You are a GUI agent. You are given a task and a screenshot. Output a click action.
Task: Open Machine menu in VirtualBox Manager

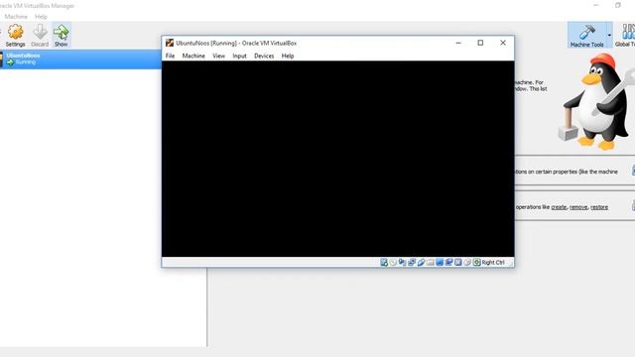tap(16, 17)
